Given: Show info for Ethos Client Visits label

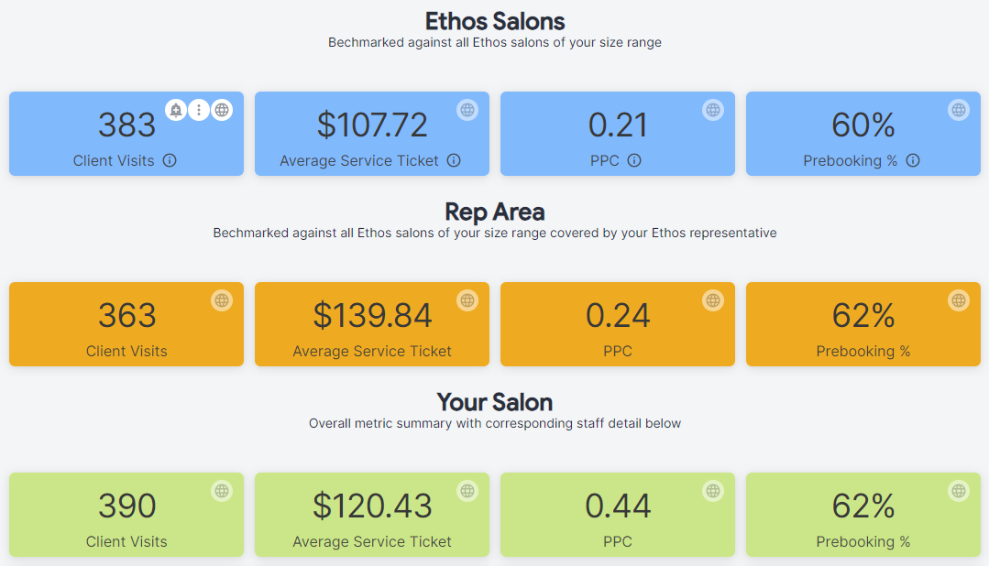Looking at the screenshot, I should coord(170,160).
